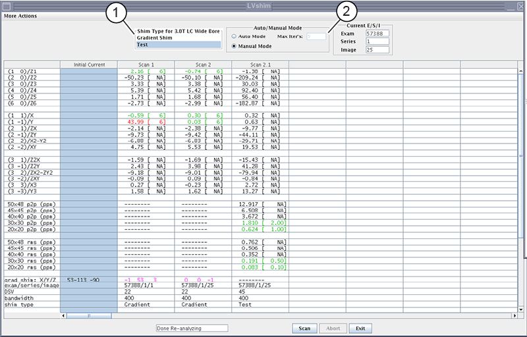
Task: Click the Max Iter's input field
Action: 316,37
